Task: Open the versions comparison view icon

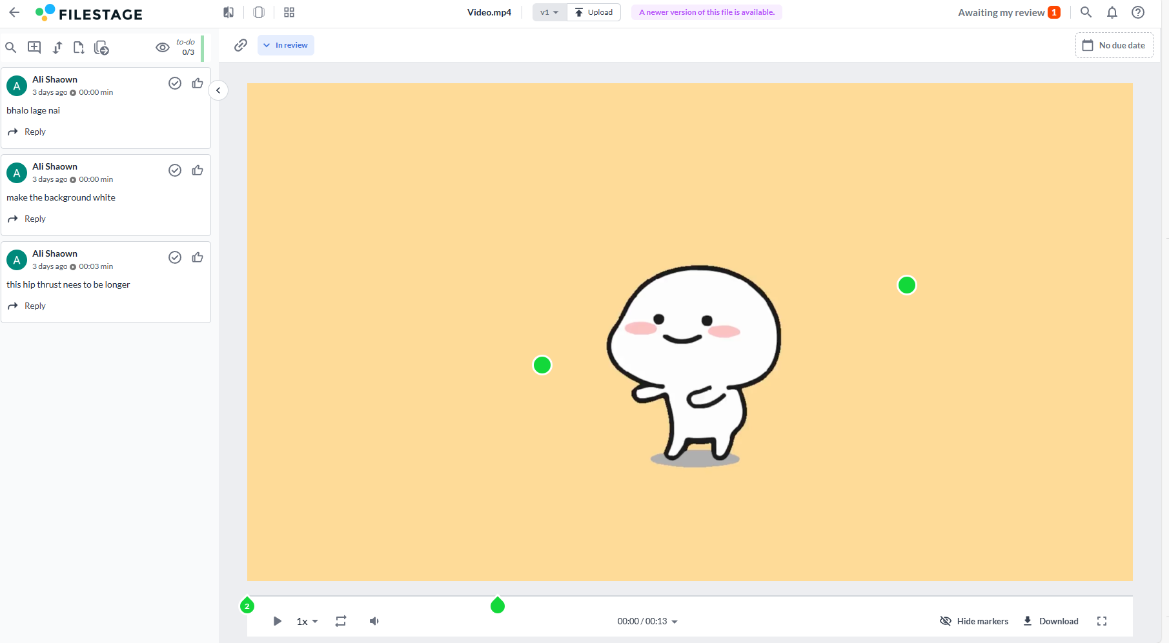Action: 229,12
